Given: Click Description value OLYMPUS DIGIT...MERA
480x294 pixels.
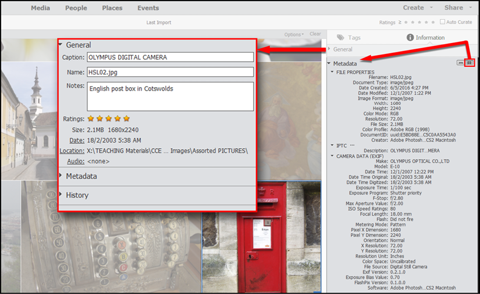Looking at the screenshot, I should coord(415,150).
